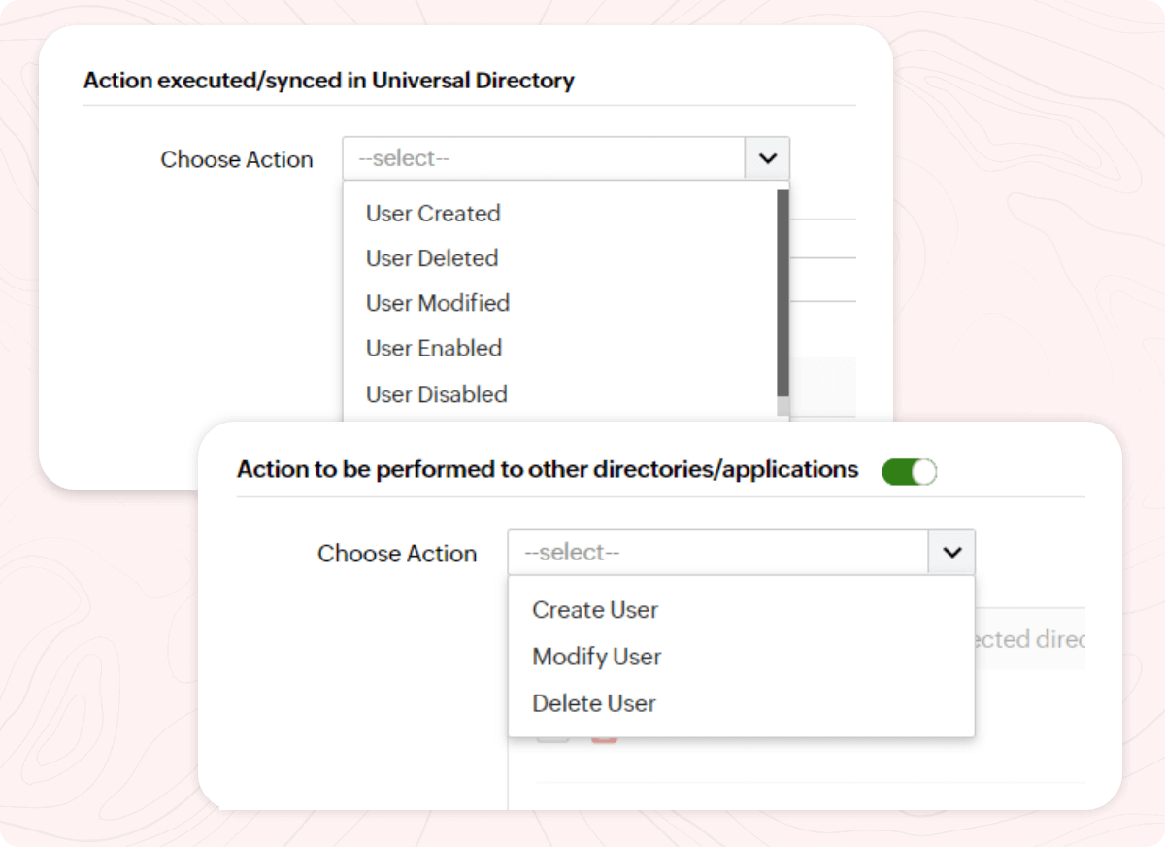Click the upper Choose Action label
This screenshot has width=1165, height=847.
pos(237,159)
